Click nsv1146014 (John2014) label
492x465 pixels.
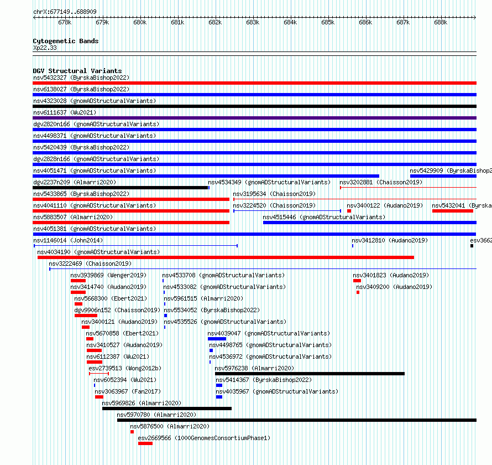68,240
